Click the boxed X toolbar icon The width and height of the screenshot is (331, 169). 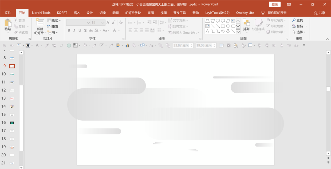click(x=228, y=46)
